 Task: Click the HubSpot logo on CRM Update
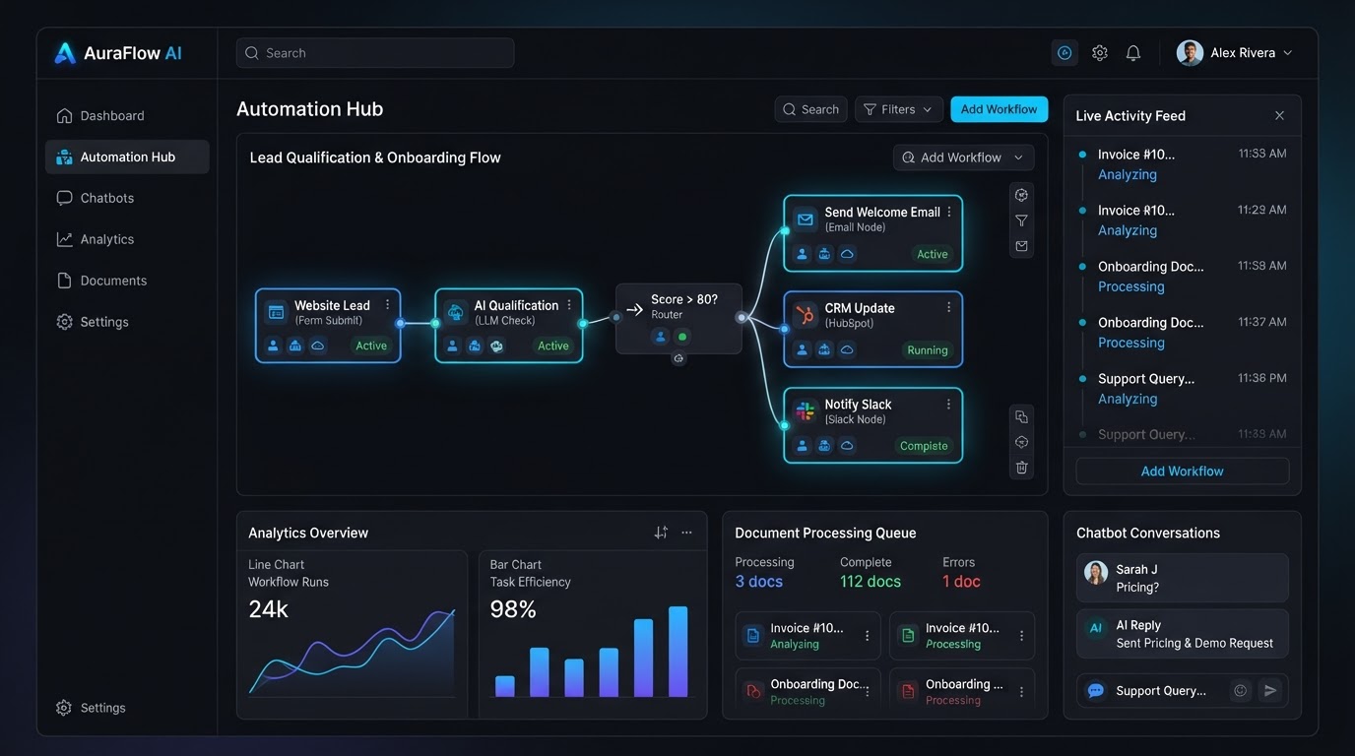806,315
